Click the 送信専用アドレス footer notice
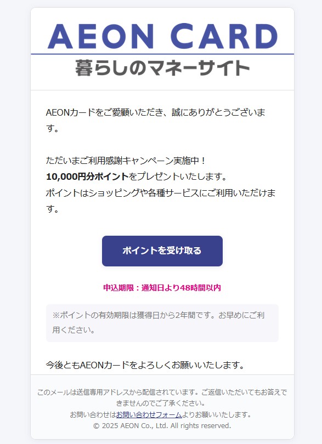The image size is (322, 444). [x=162, y=397]
